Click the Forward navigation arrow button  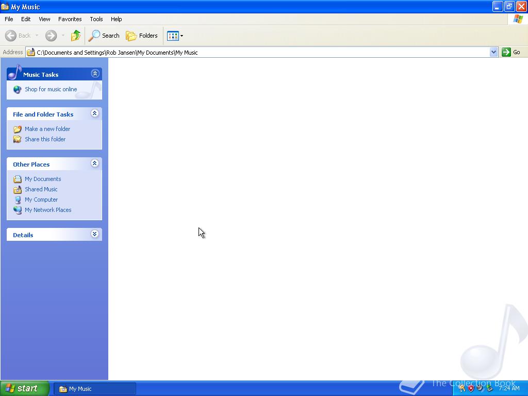(x=51, y=36)
